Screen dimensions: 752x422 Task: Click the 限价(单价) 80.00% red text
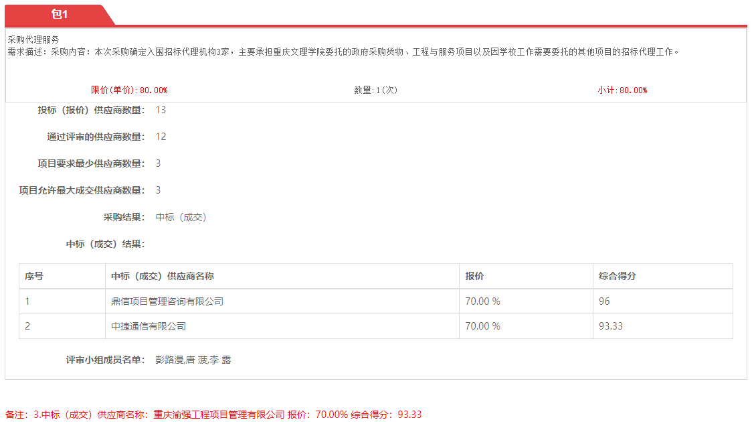click(129, 90)
